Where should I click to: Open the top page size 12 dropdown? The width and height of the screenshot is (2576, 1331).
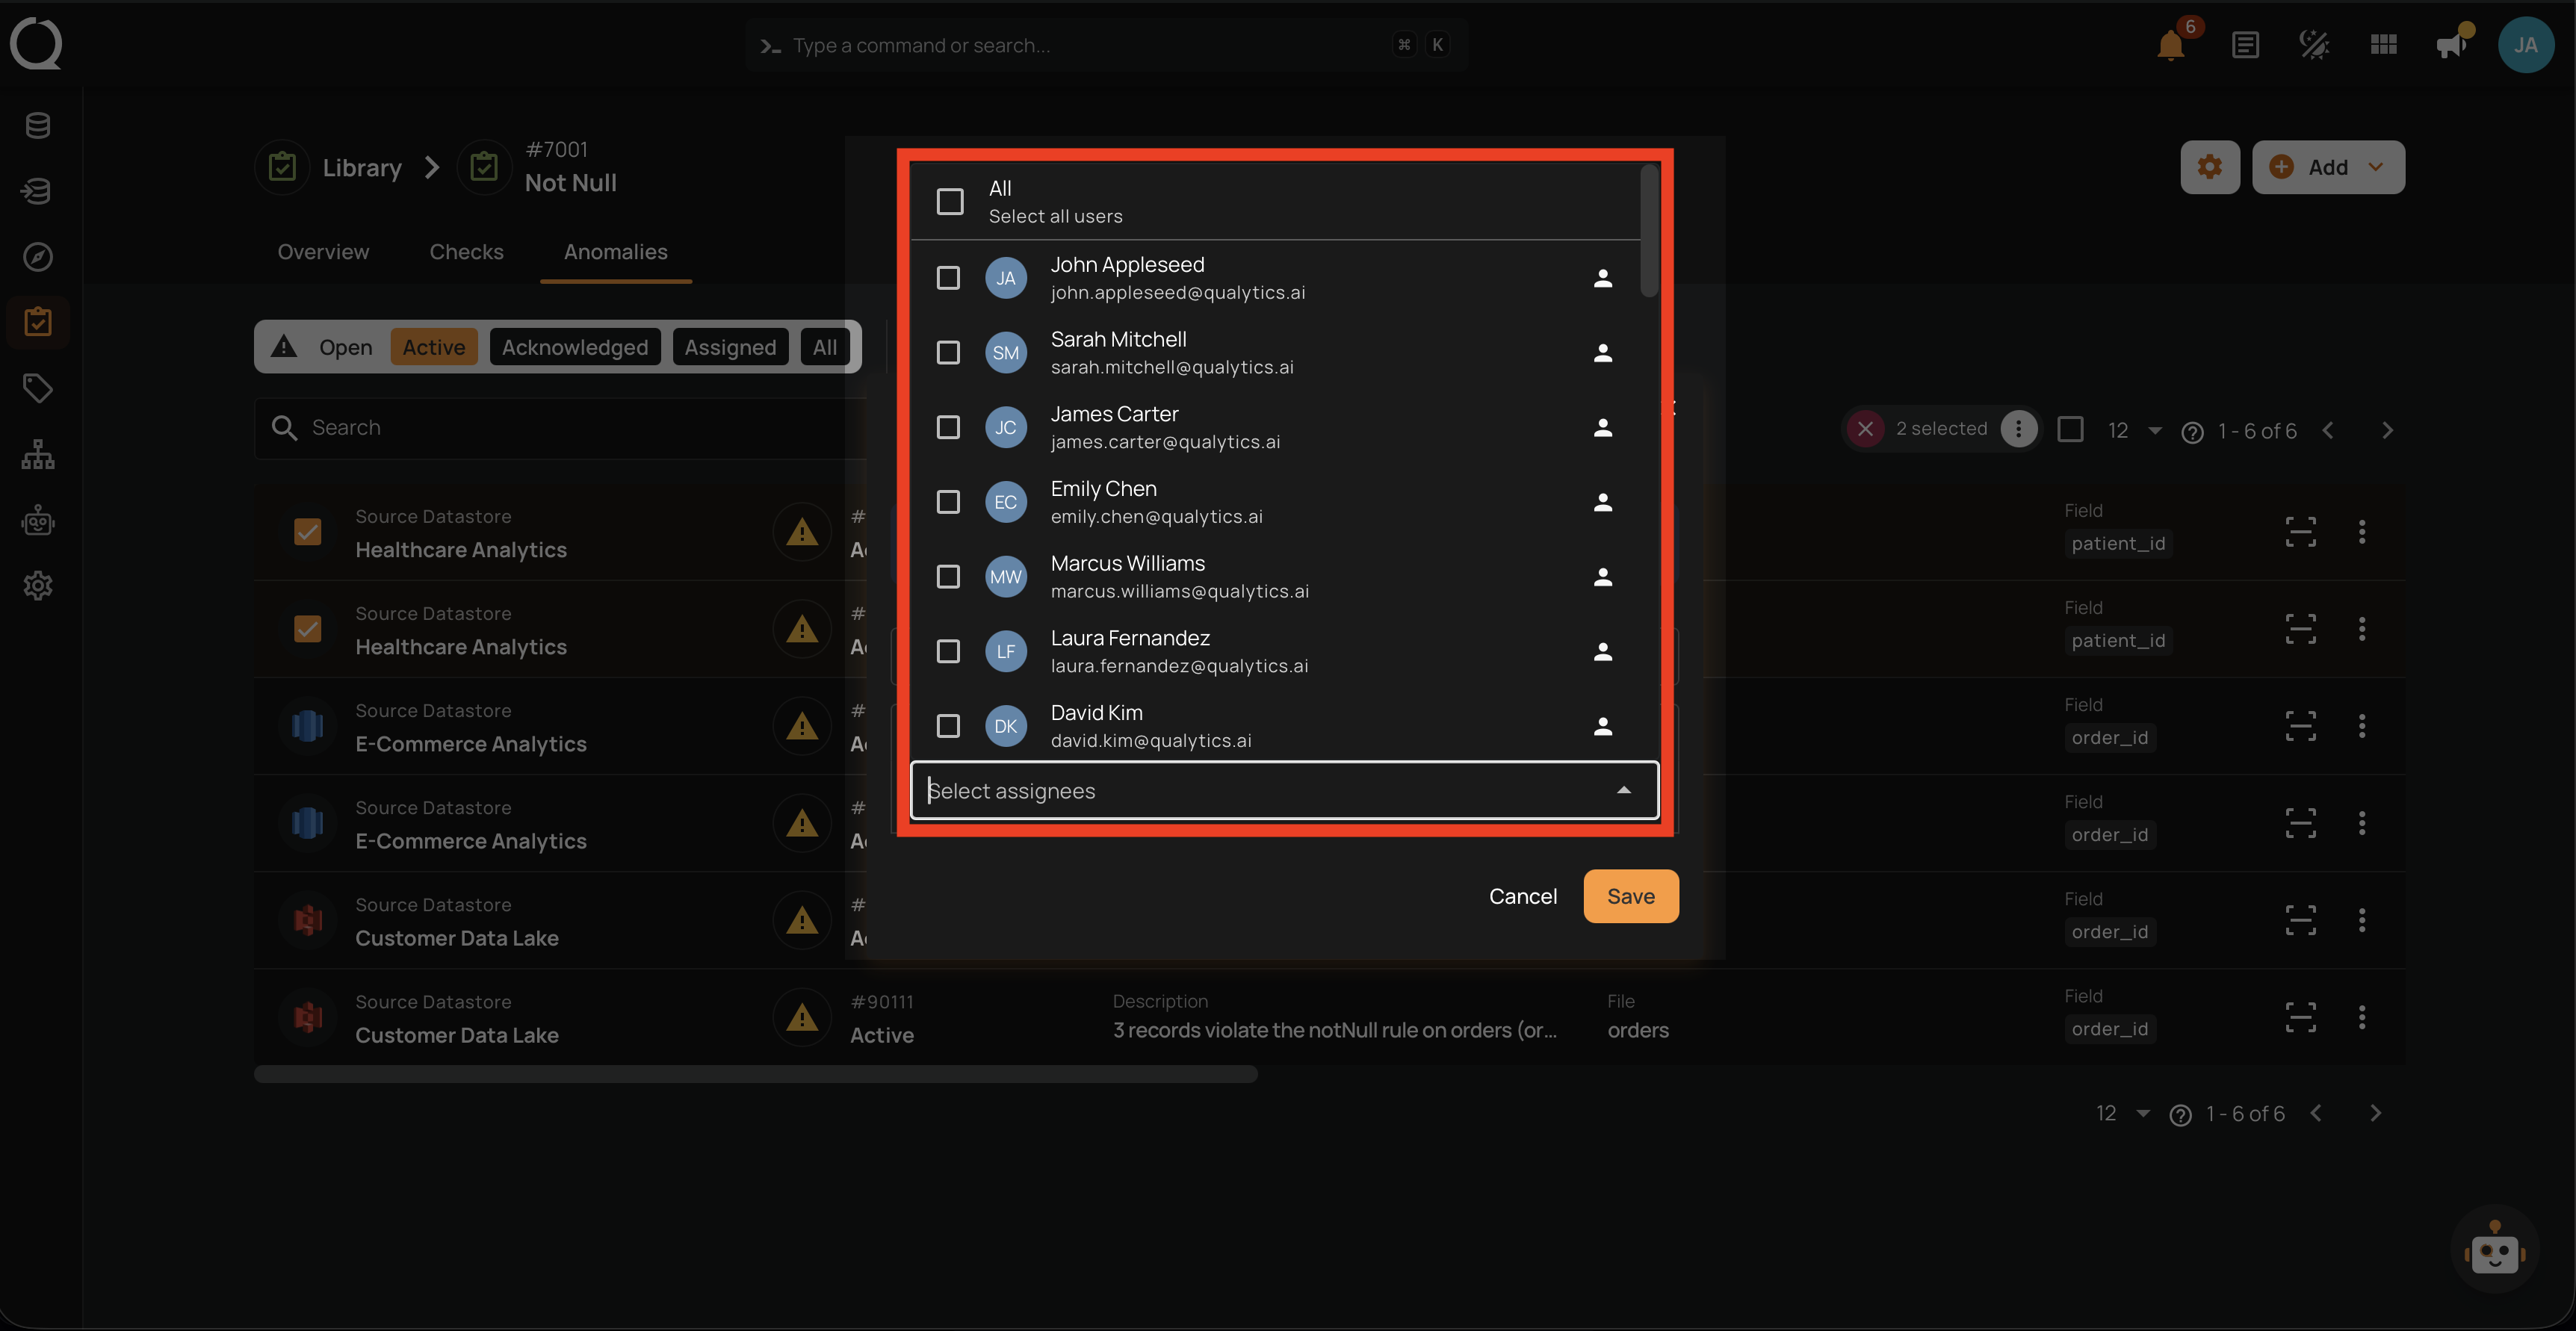[x=2134, y=430]
